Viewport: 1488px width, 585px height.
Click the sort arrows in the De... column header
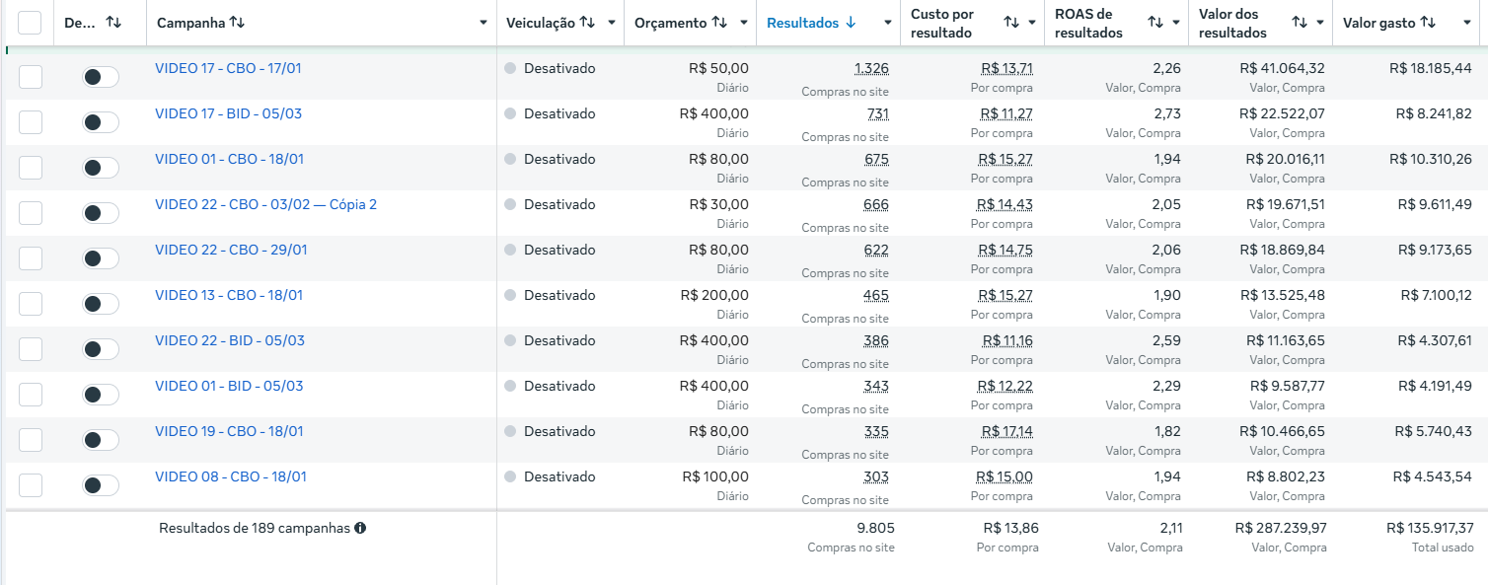click(113, 22)
